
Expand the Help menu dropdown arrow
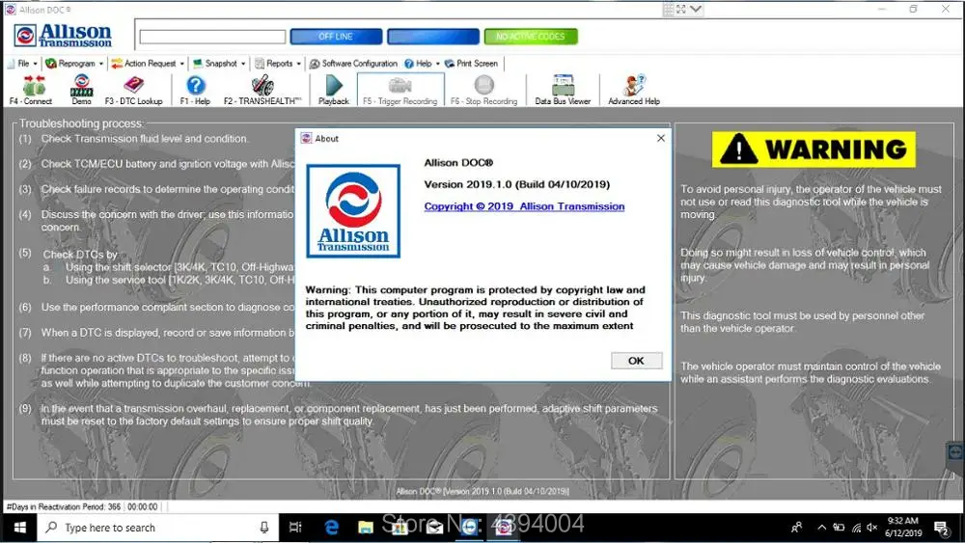pos(437,64)
